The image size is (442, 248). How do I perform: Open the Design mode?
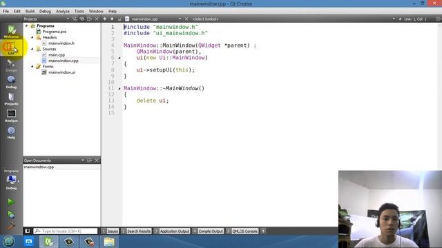pyautogui.click(x=11, y=65)
